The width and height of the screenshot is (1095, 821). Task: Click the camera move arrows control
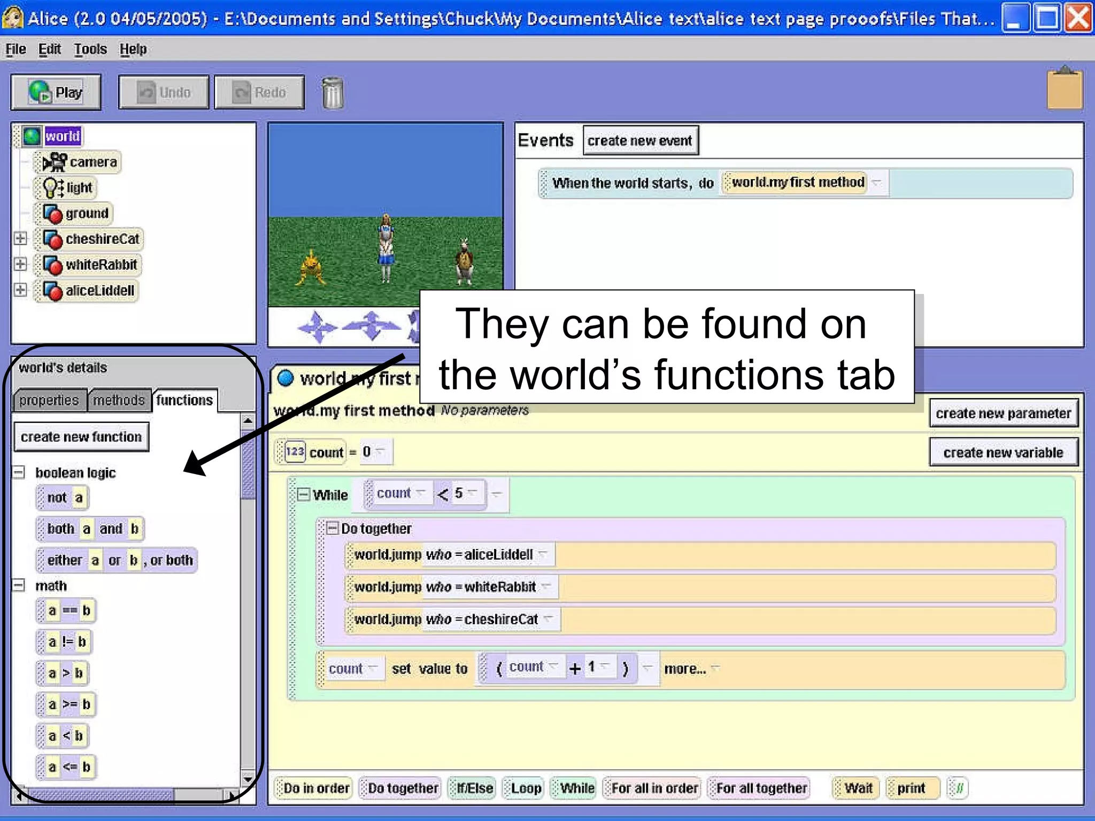coord(317,326)
